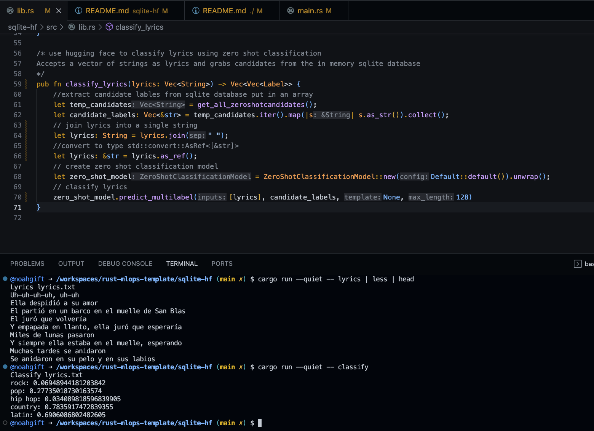
Task: Close the lib.rs editor tab
Action: pyautogui.click(x=59, y=11)
